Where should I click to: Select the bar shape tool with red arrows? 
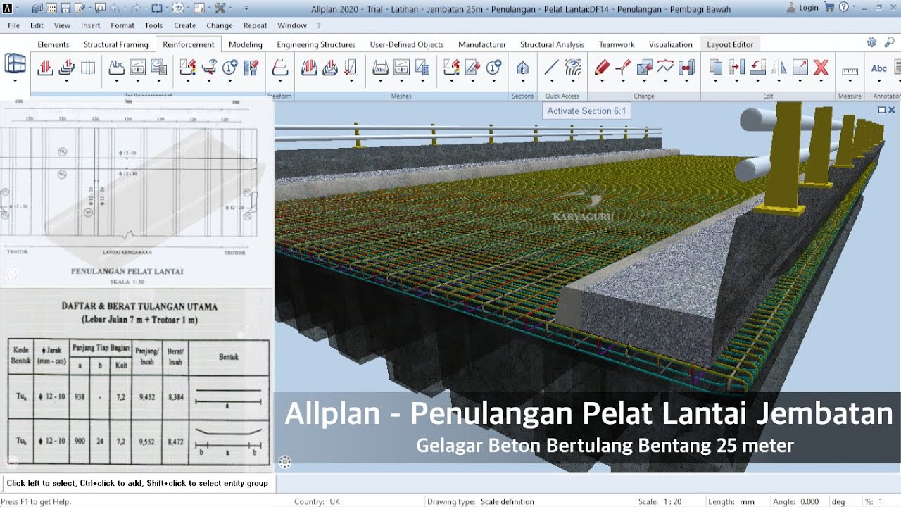(x=45, y=68)
